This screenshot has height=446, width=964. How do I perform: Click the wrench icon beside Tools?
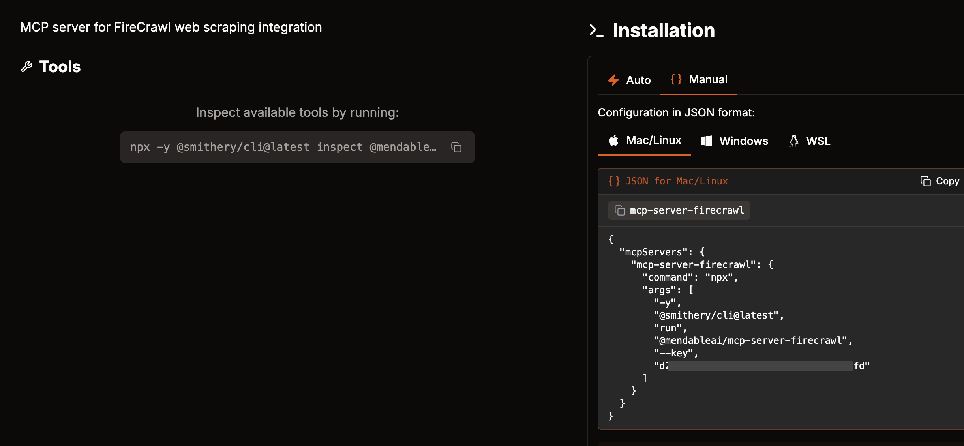point(26,67)
